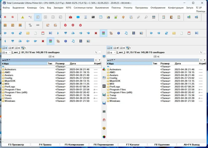This screenshot has width=208, height=148.
Task: Open the left panel drive c combo box
Action: tap(6, 52)
